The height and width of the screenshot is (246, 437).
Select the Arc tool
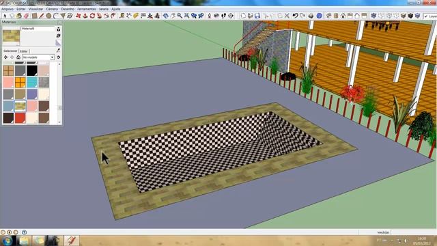pyautogui.click(x=56, y=16)
